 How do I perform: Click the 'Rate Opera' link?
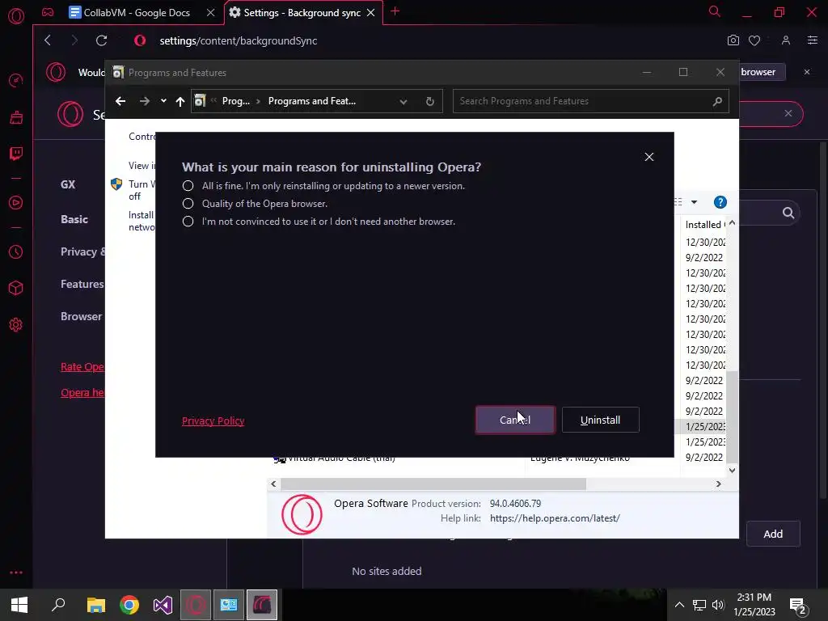[x=82, y=367]
